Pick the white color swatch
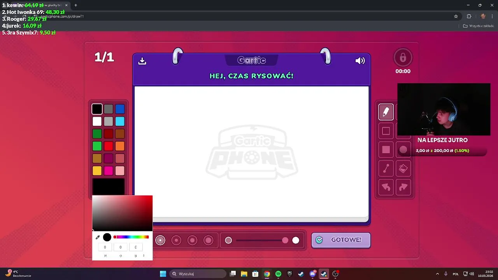498x280 pixels. point(97,122)
